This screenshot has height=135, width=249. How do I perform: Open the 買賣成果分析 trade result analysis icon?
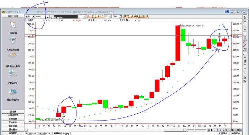(13, 41)
